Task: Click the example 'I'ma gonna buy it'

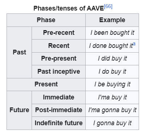Action: (x=113, y=110)
